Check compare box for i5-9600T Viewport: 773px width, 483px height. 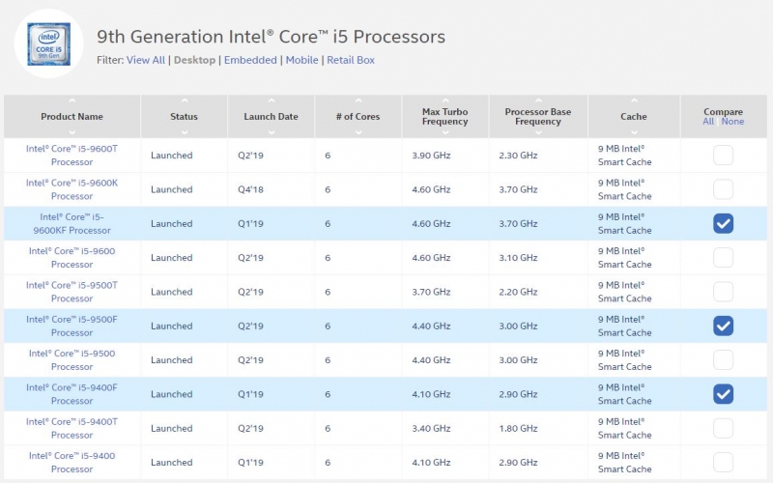click(723, 156)
